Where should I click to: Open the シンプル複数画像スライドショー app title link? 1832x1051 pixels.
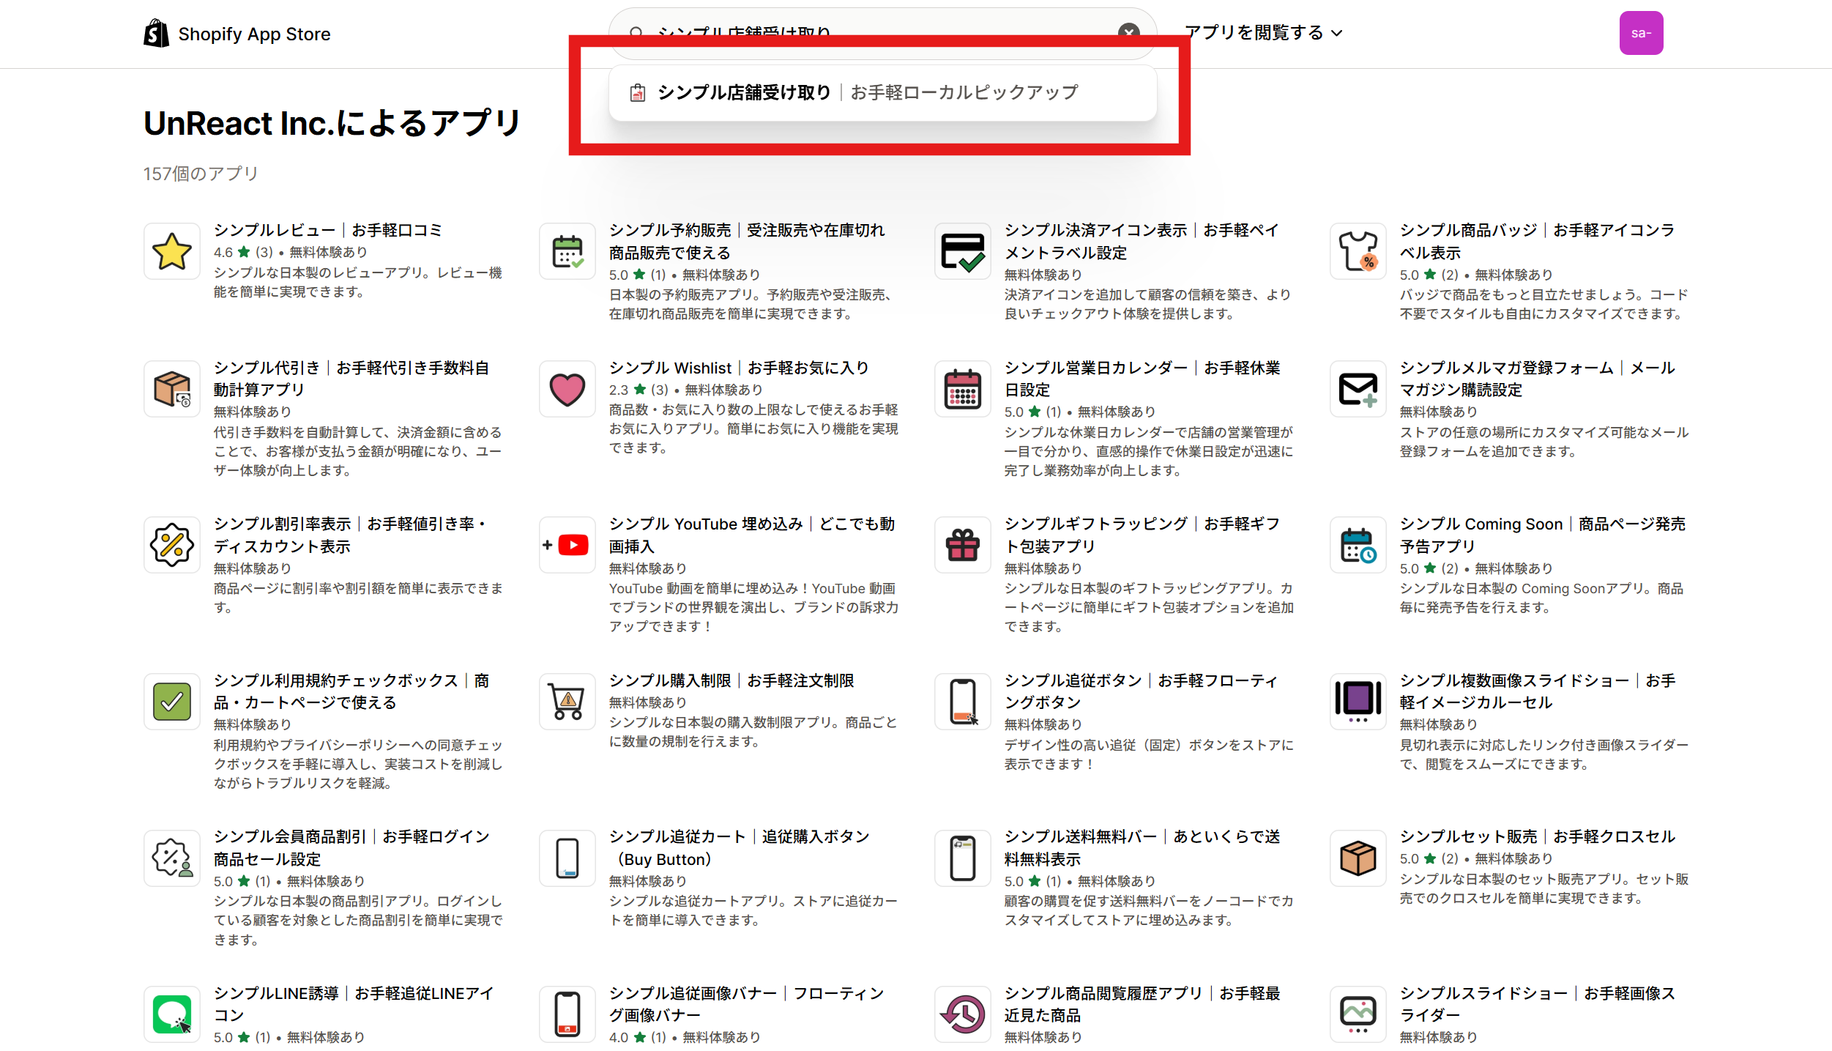point(1538,691)
